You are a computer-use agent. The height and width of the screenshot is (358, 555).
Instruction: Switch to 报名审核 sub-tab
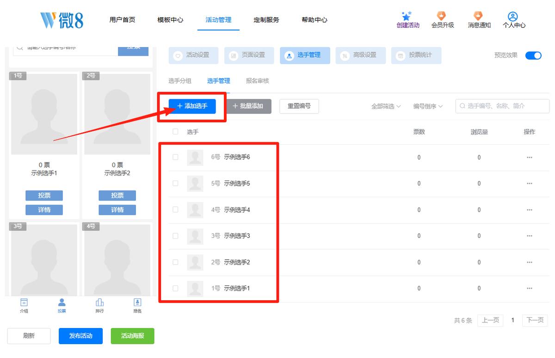click(x=258, y=81)
